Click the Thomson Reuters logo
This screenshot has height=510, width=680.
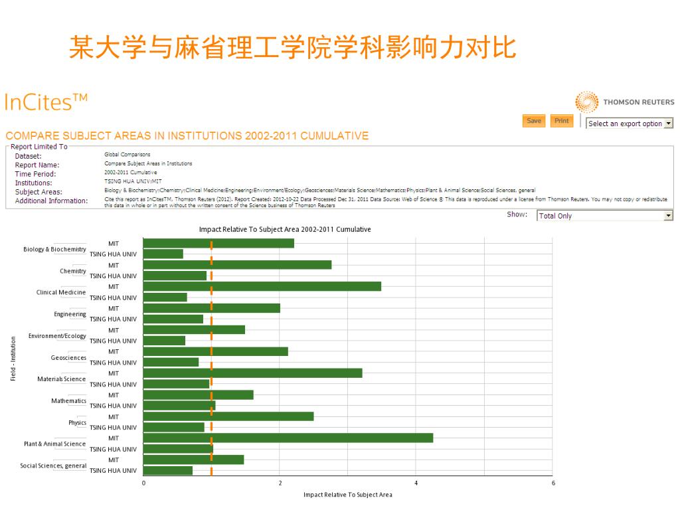(x=624, y=102)
